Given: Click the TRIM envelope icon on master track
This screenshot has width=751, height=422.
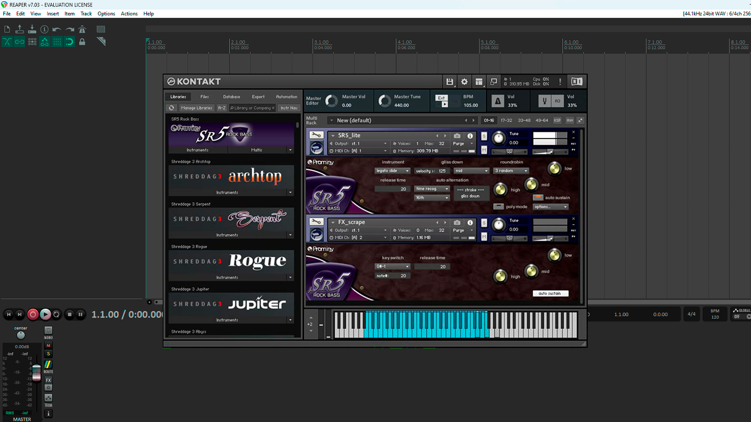Looking at the screenshot, I should point(48,398).
